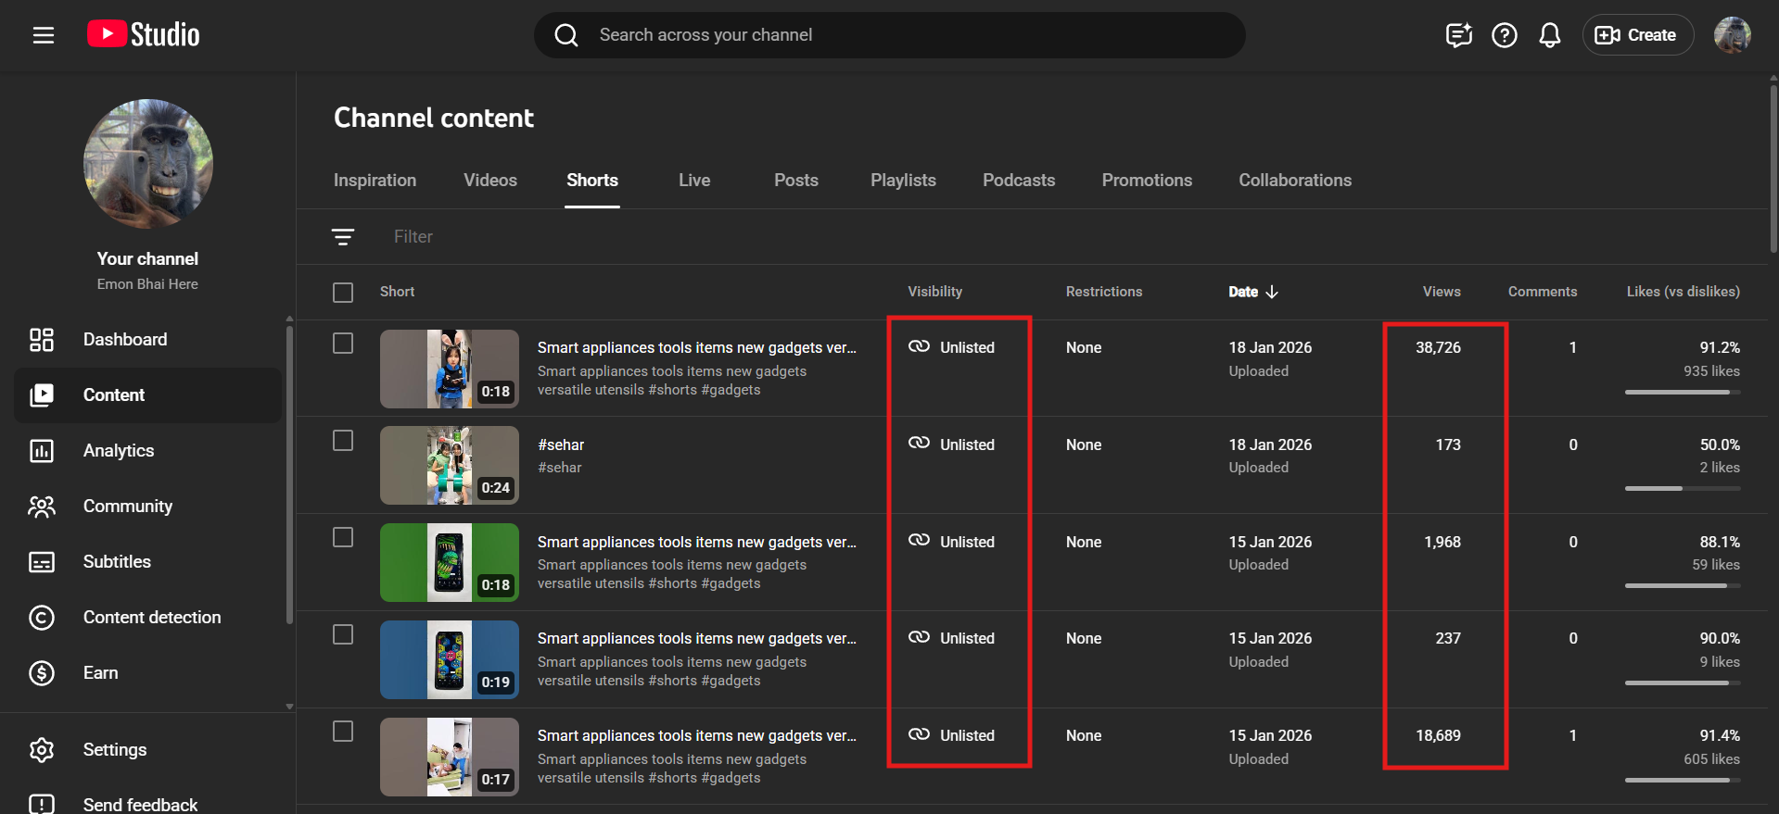
Task: Open the help question mark icon
Action: [1504, 35]
